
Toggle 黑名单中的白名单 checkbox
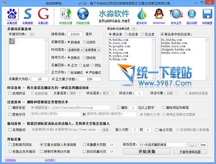point(162,34)
